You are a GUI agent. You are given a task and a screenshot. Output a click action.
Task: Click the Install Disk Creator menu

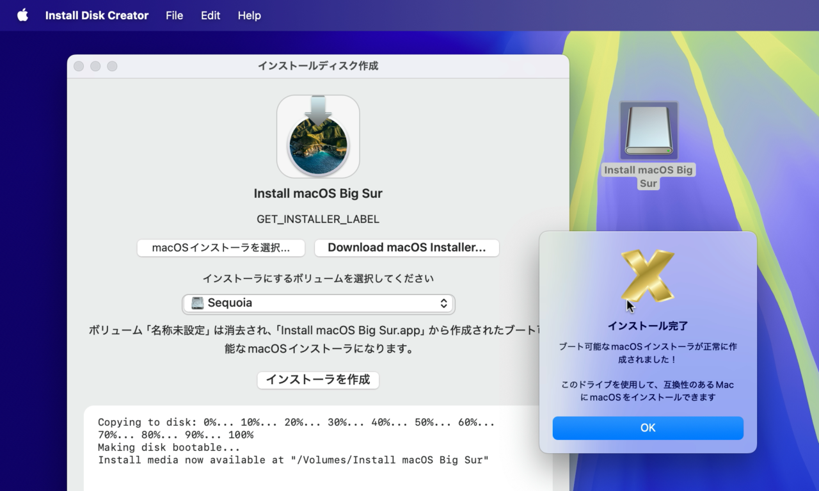(x=97, y=15)
